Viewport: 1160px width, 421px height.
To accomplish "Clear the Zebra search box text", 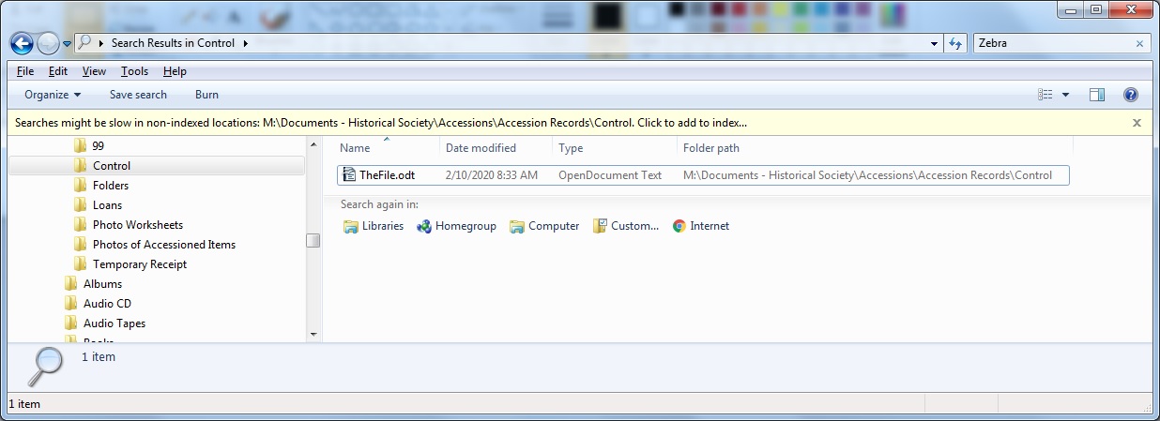I will [1140, 43].
